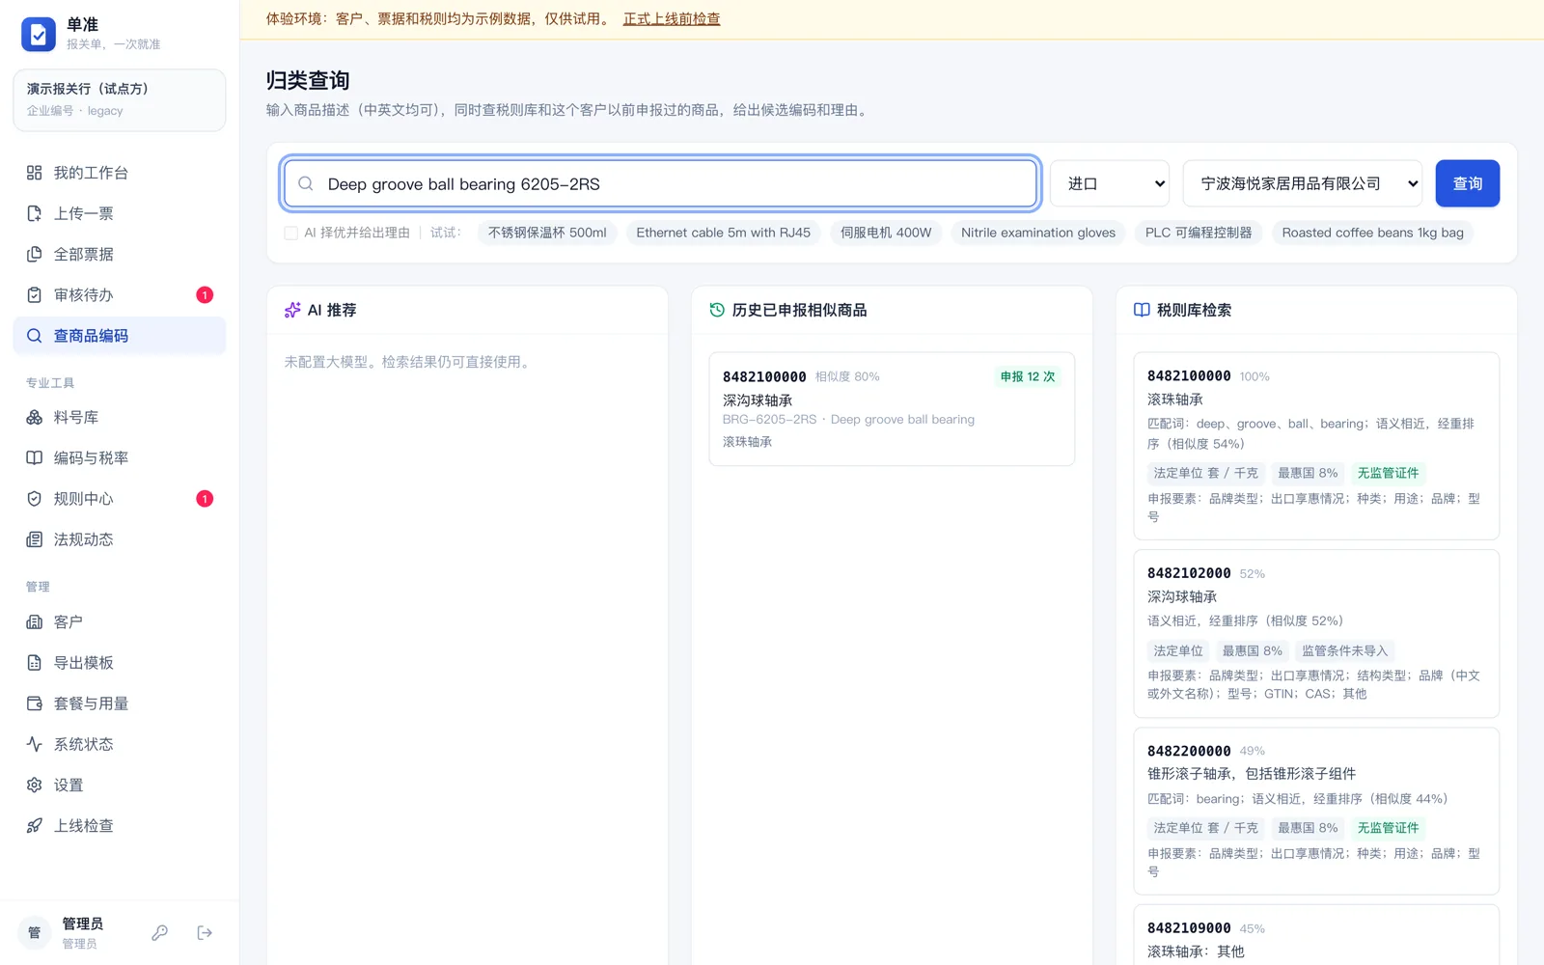The height and width of the screenshot is (965, 1544).
Task: Try the Nitrile examination gloves chip
Action: pos(1038,233)
